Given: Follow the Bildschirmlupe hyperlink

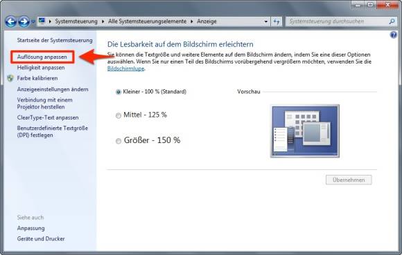Looking at the screenshot, I should [125, 68].
